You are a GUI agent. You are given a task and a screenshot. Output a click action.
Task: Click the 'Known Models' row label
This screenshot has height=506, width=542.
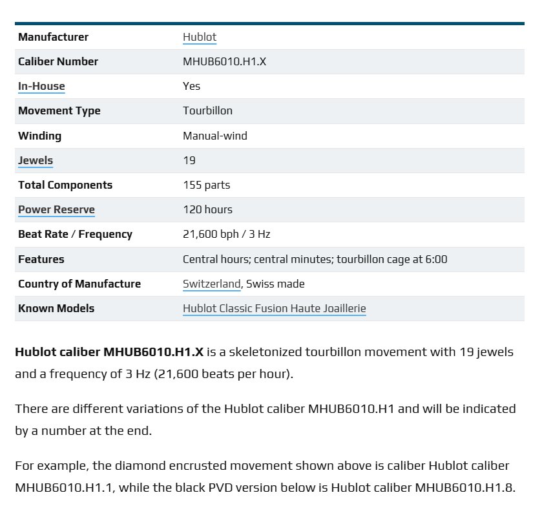coord(56,308)
